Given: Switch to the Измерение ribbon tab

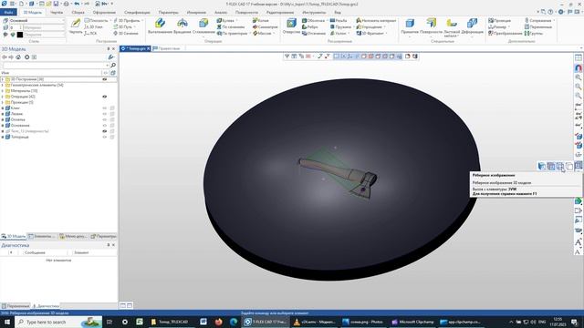Looking at the screenshot, I should tap(196, 12).
